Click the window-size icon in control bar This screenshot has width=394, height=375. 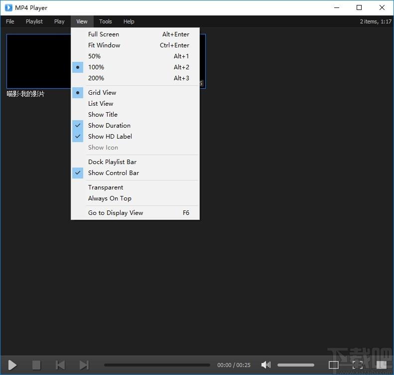(333, 365)
